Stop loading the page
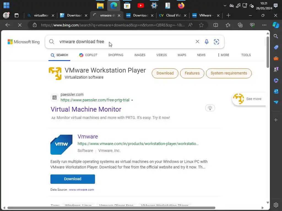 tap(20, 25)
